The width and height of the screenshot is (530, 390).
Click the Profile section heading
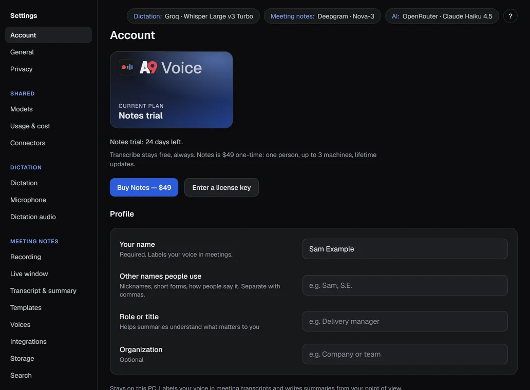click(122, 214)
